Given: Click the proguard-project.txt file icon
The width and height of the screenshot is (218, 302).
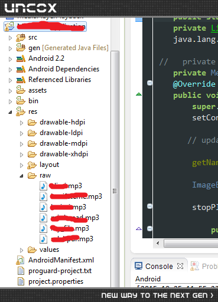Looking at the screenshot, I should click(21, 271).
